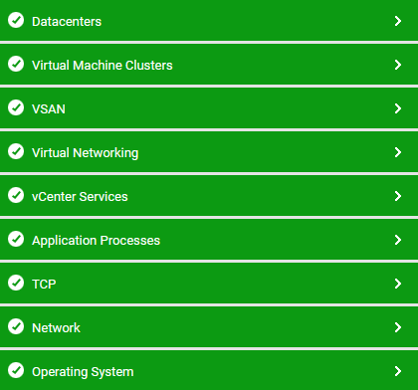The width and height of the screenshot is (418, 390).
Task: Expand the Virtual Networking chevron
Action: point(398,152)
